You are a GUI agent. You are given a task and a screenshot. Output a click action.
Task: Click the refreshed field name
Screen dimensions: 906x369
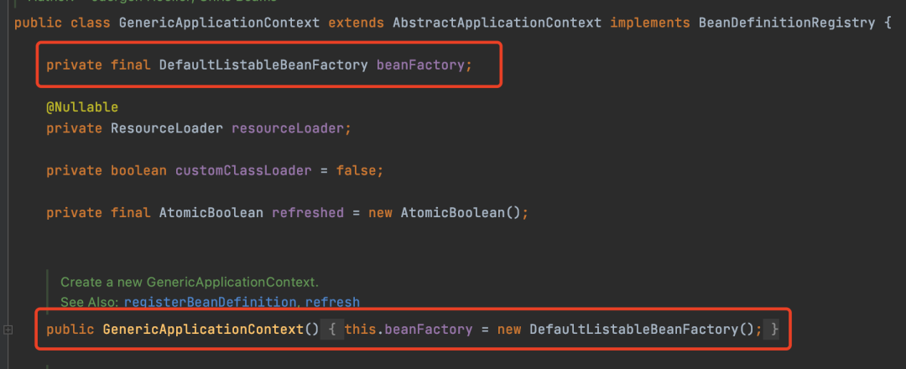[308, 213]
